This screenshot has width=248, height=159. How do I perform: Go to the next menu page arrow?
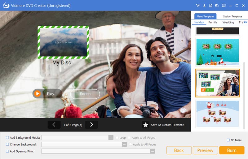tap(91, 125)
